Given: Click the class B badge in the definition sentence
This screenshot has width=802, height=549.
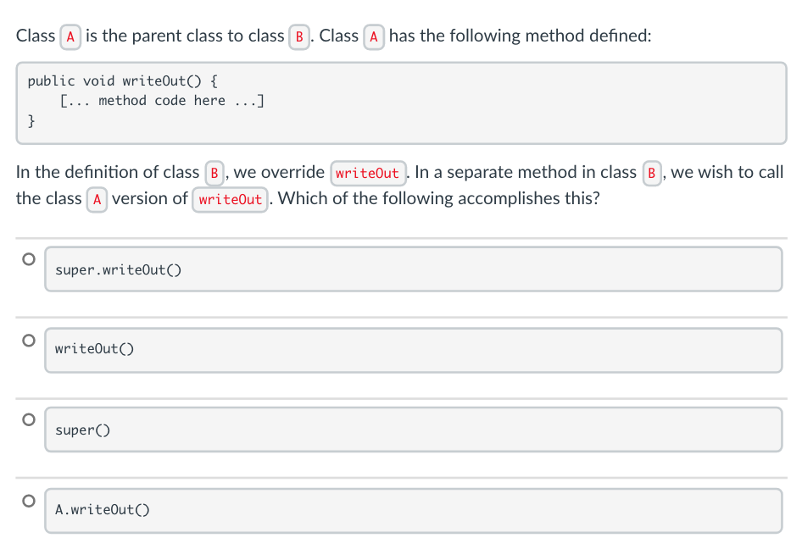Looking at the screenshot, I should (x=214, y=172).
